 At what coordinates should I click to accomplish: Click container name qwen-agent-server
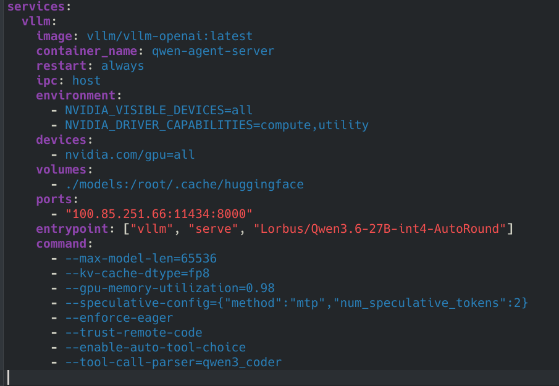pyautogui.click(x=213, y=51)
